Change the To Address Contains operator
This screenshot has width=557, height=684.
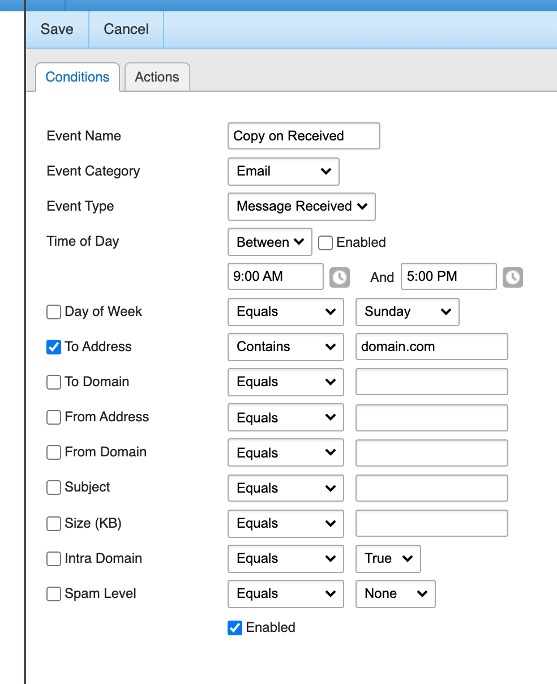click(x=285, y=347)
